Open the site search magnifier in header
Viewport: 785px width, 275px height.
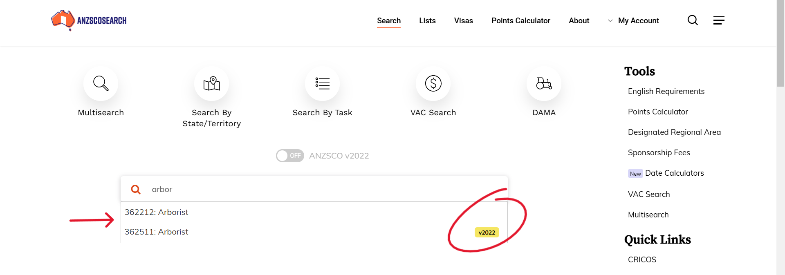pos(693,20)
